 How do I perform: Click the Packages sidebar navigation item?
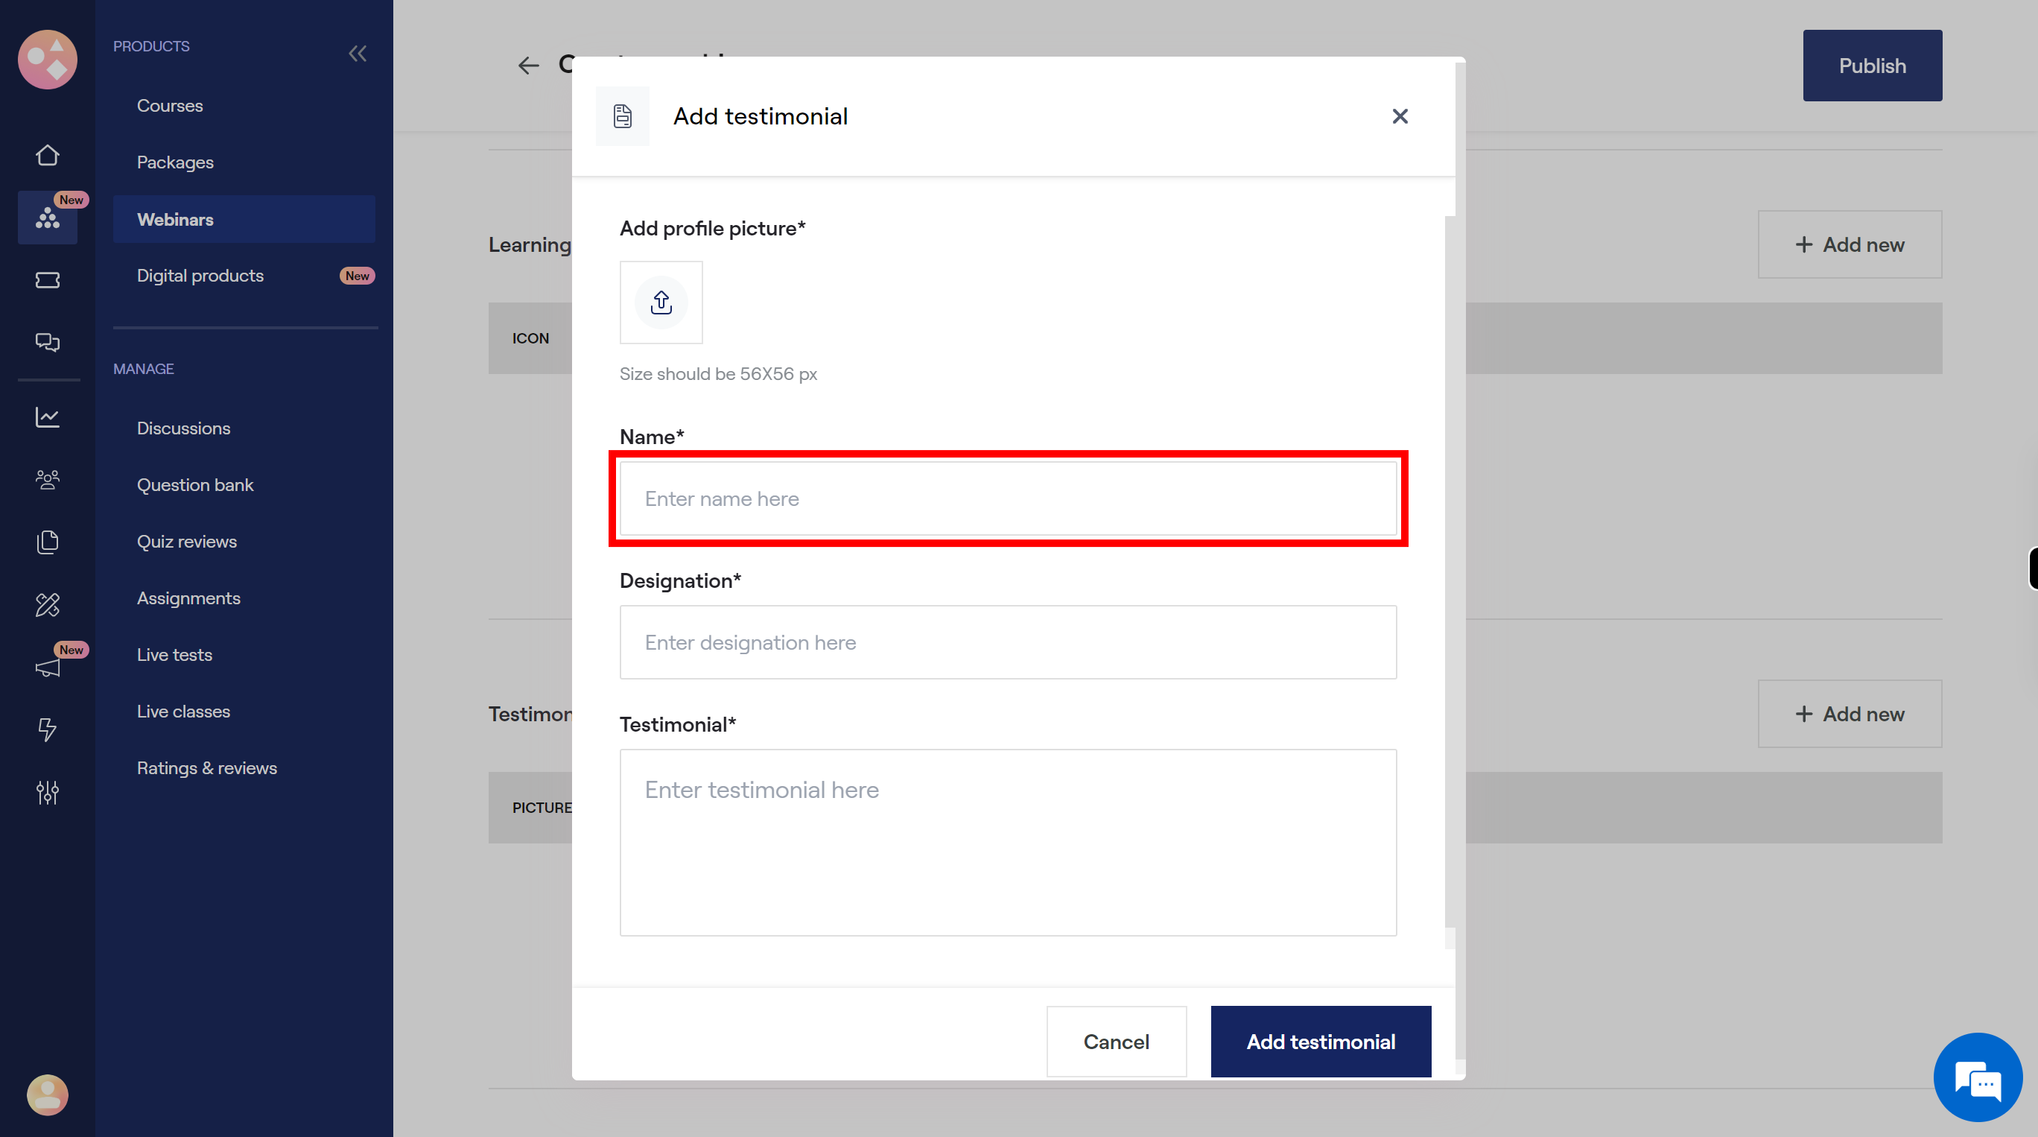175,161
